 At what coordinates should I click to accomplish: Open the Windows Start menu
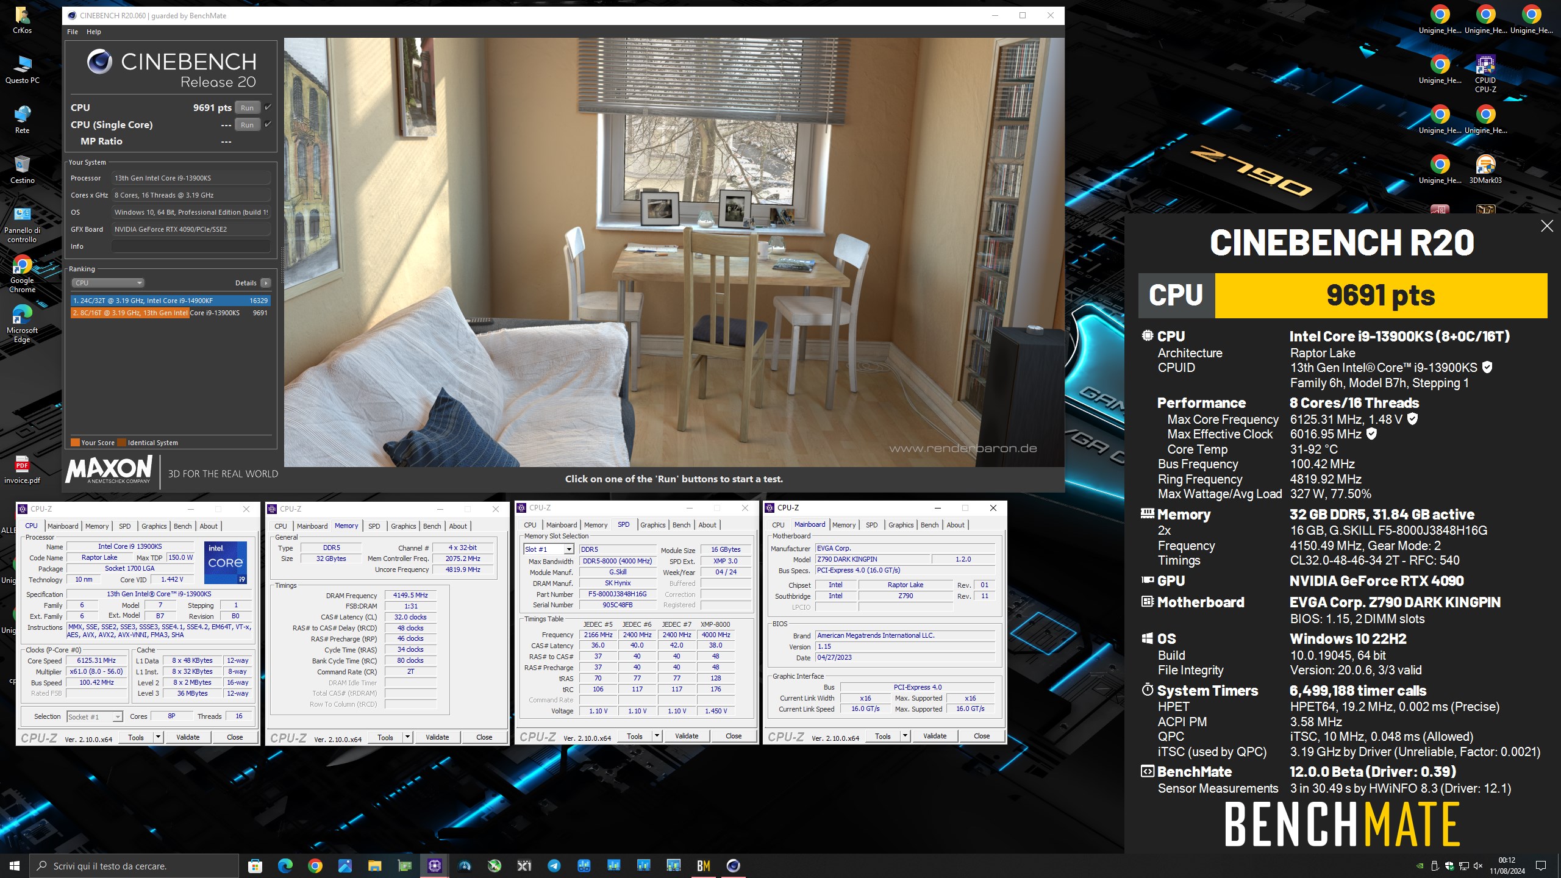[15, 865]
